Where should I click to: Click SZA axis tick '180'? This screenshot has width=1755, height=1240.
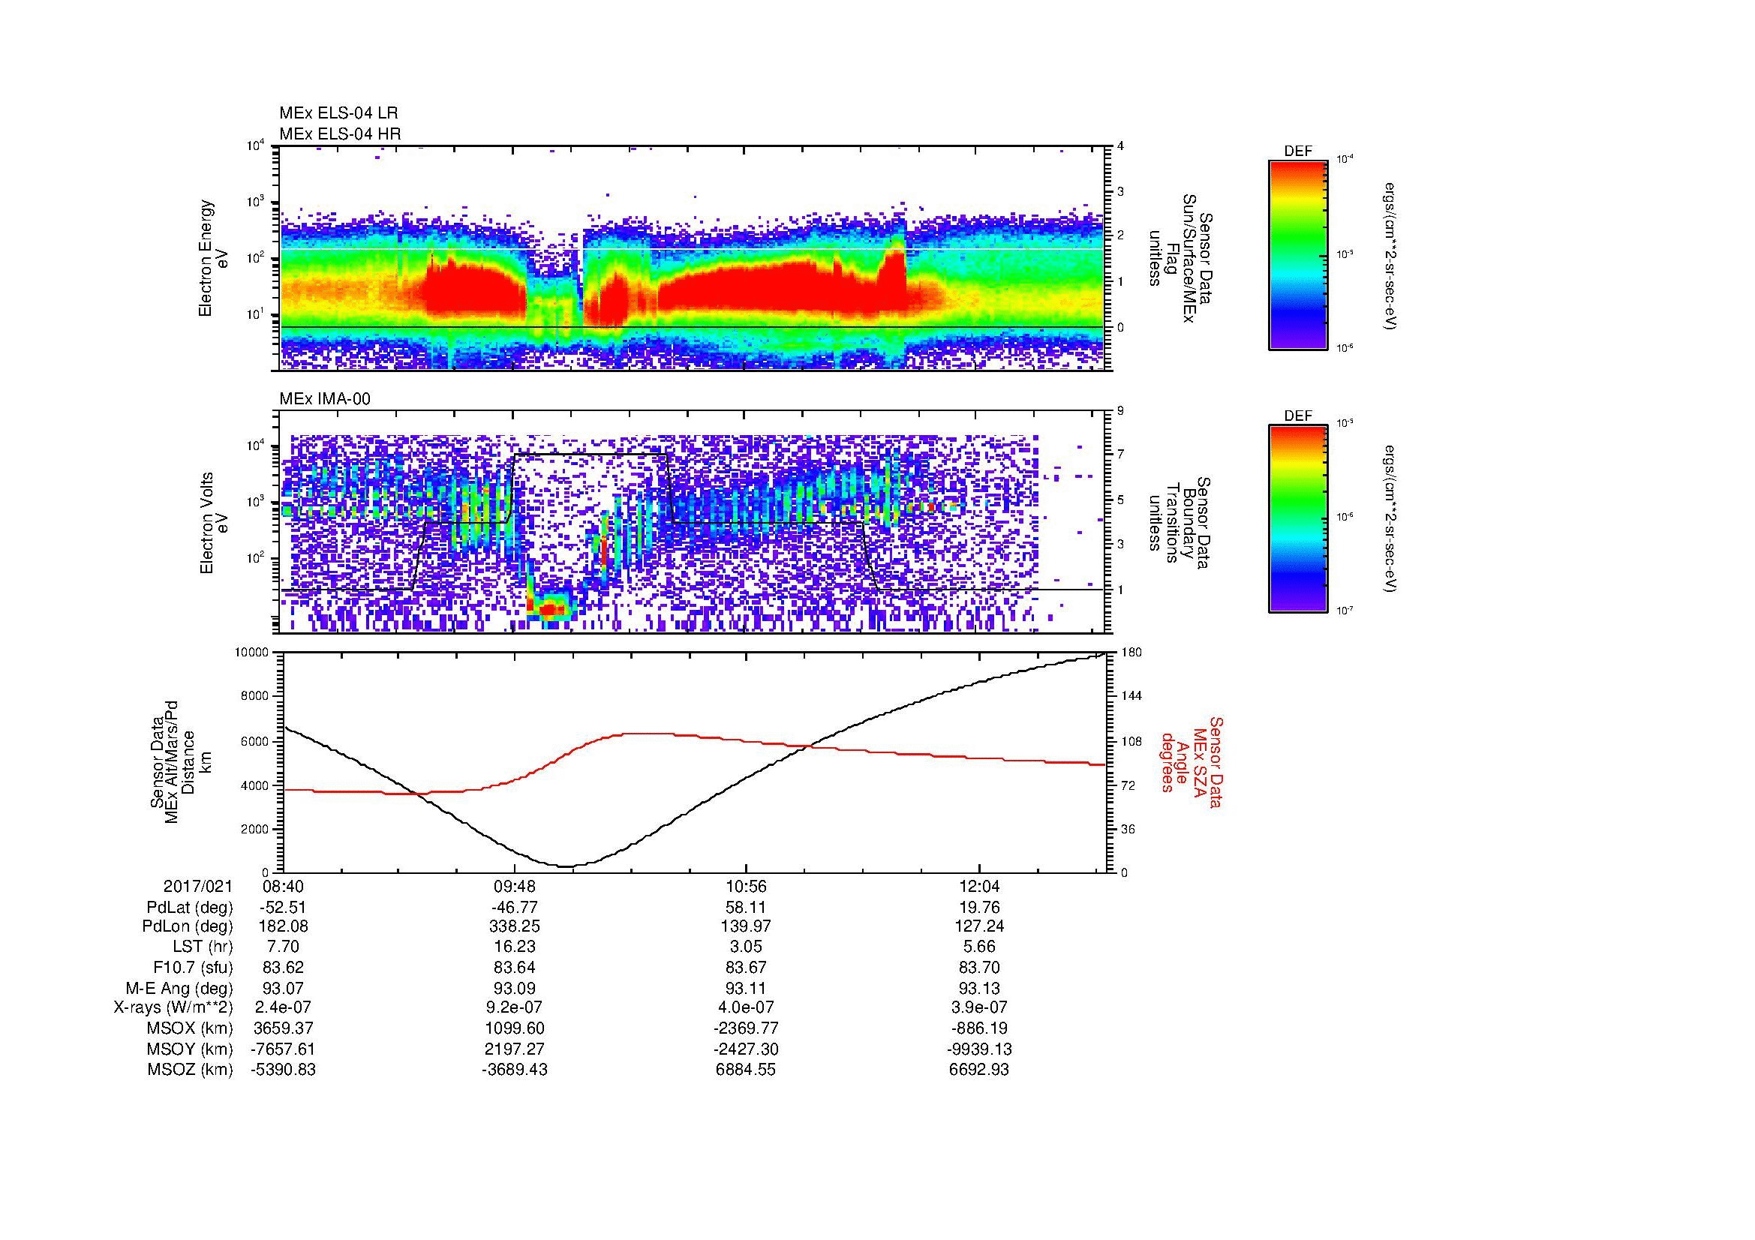coord(1131,653)
